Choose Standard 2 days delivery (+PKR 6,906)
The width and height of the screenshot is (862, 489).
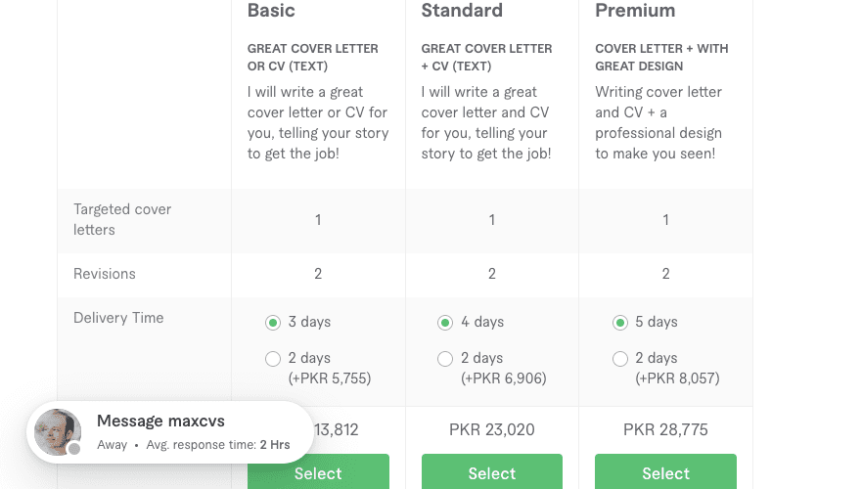[x=445, y=359]
